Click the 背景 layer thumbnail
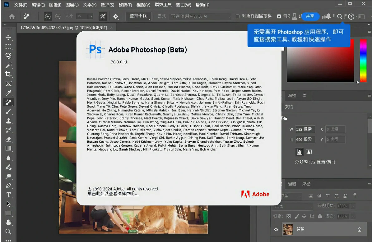This screenshot has height=242, width=372. 288,230
